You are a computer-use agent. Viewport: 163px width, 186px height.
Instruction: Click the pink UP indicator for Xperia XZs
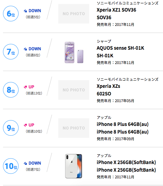pyautogui.click(x=29, y=87)
